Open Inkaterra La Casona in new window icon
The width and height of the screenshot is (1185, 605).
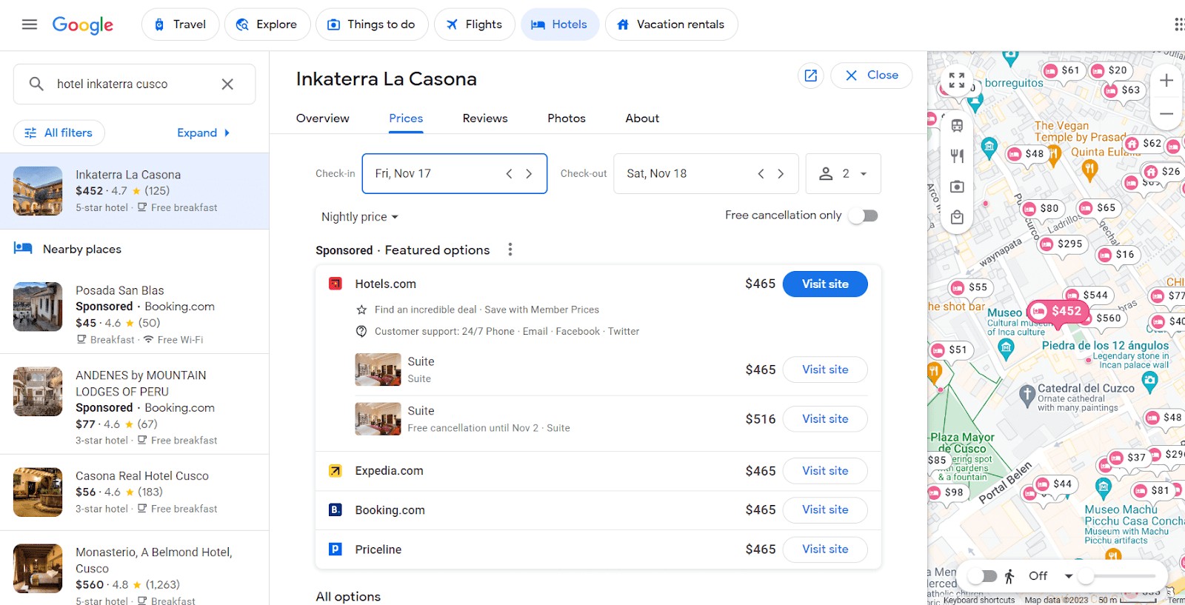810,76
